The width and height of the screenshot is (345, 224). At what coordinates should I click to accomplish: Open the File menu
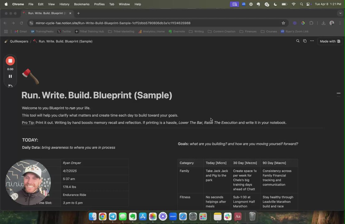pyautogui.click(x=31, y=4)
